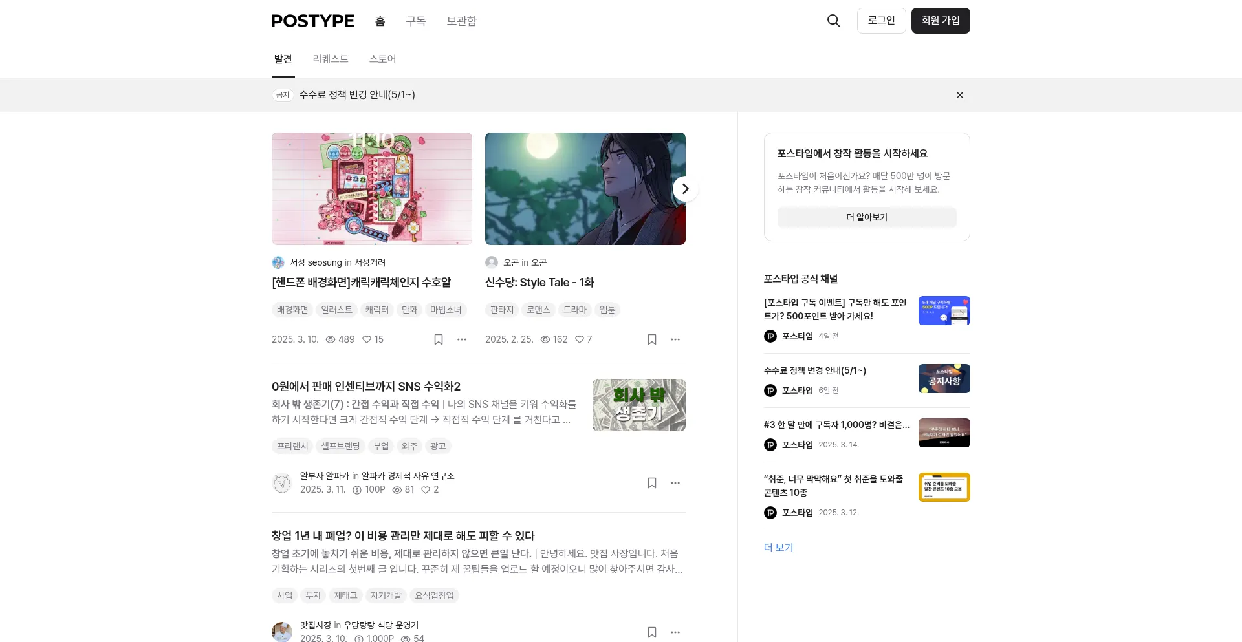
Task: Open 보관함 in top navigation
Action: tap(462, 21)
